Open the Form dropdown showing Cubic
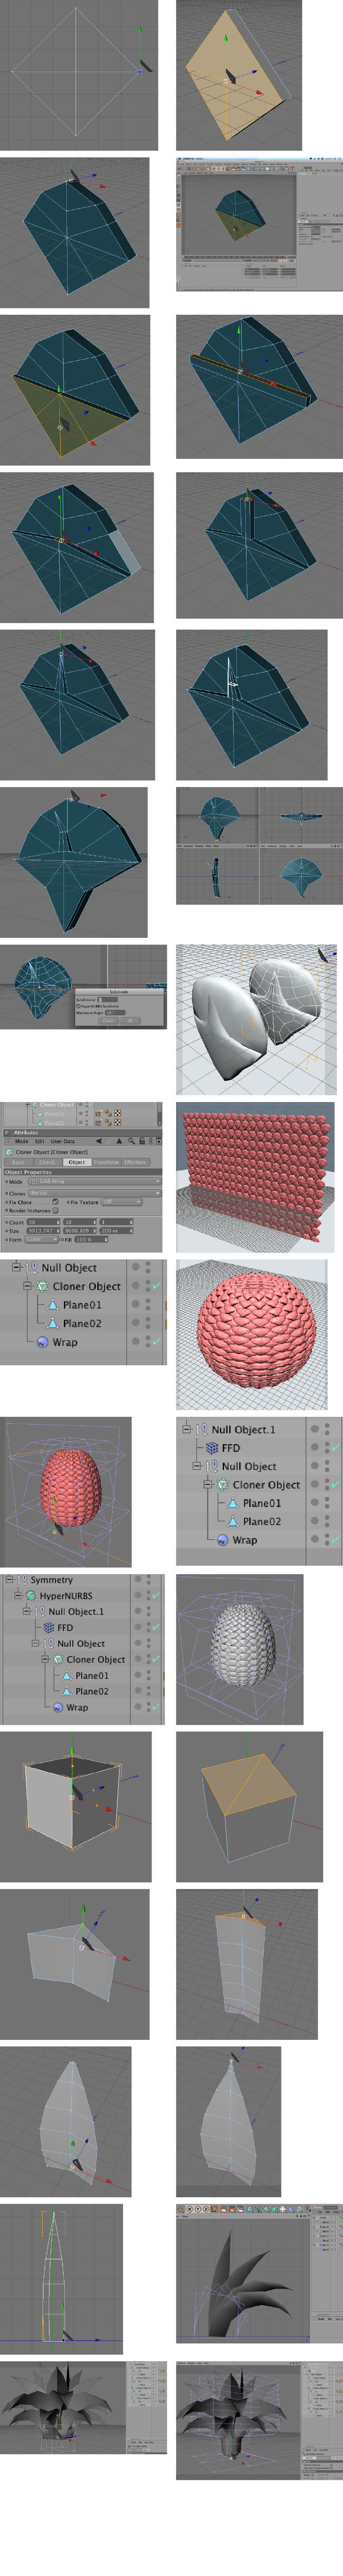The image size is (343, 2576). pos(42,1240)
